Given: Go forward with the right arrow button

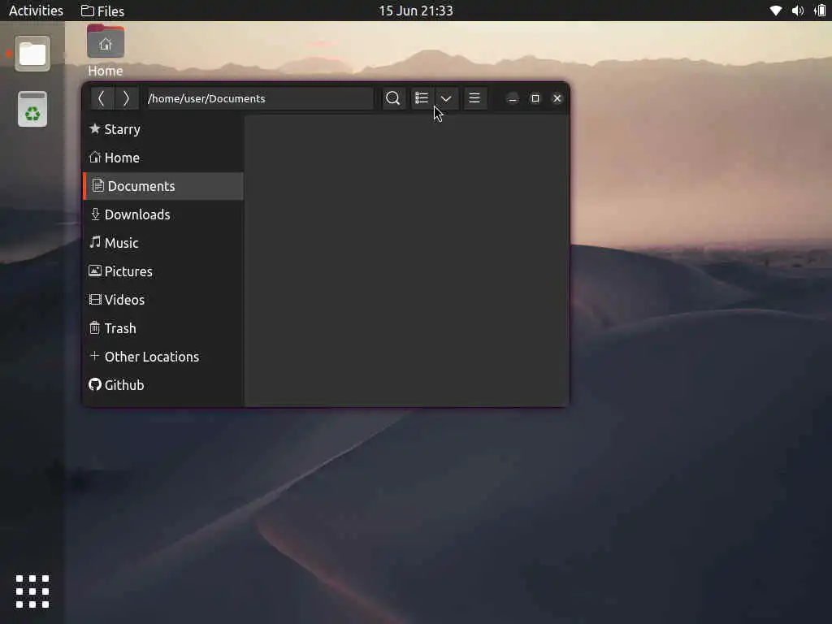Looking at the screenshot, I should click(126, 98).
